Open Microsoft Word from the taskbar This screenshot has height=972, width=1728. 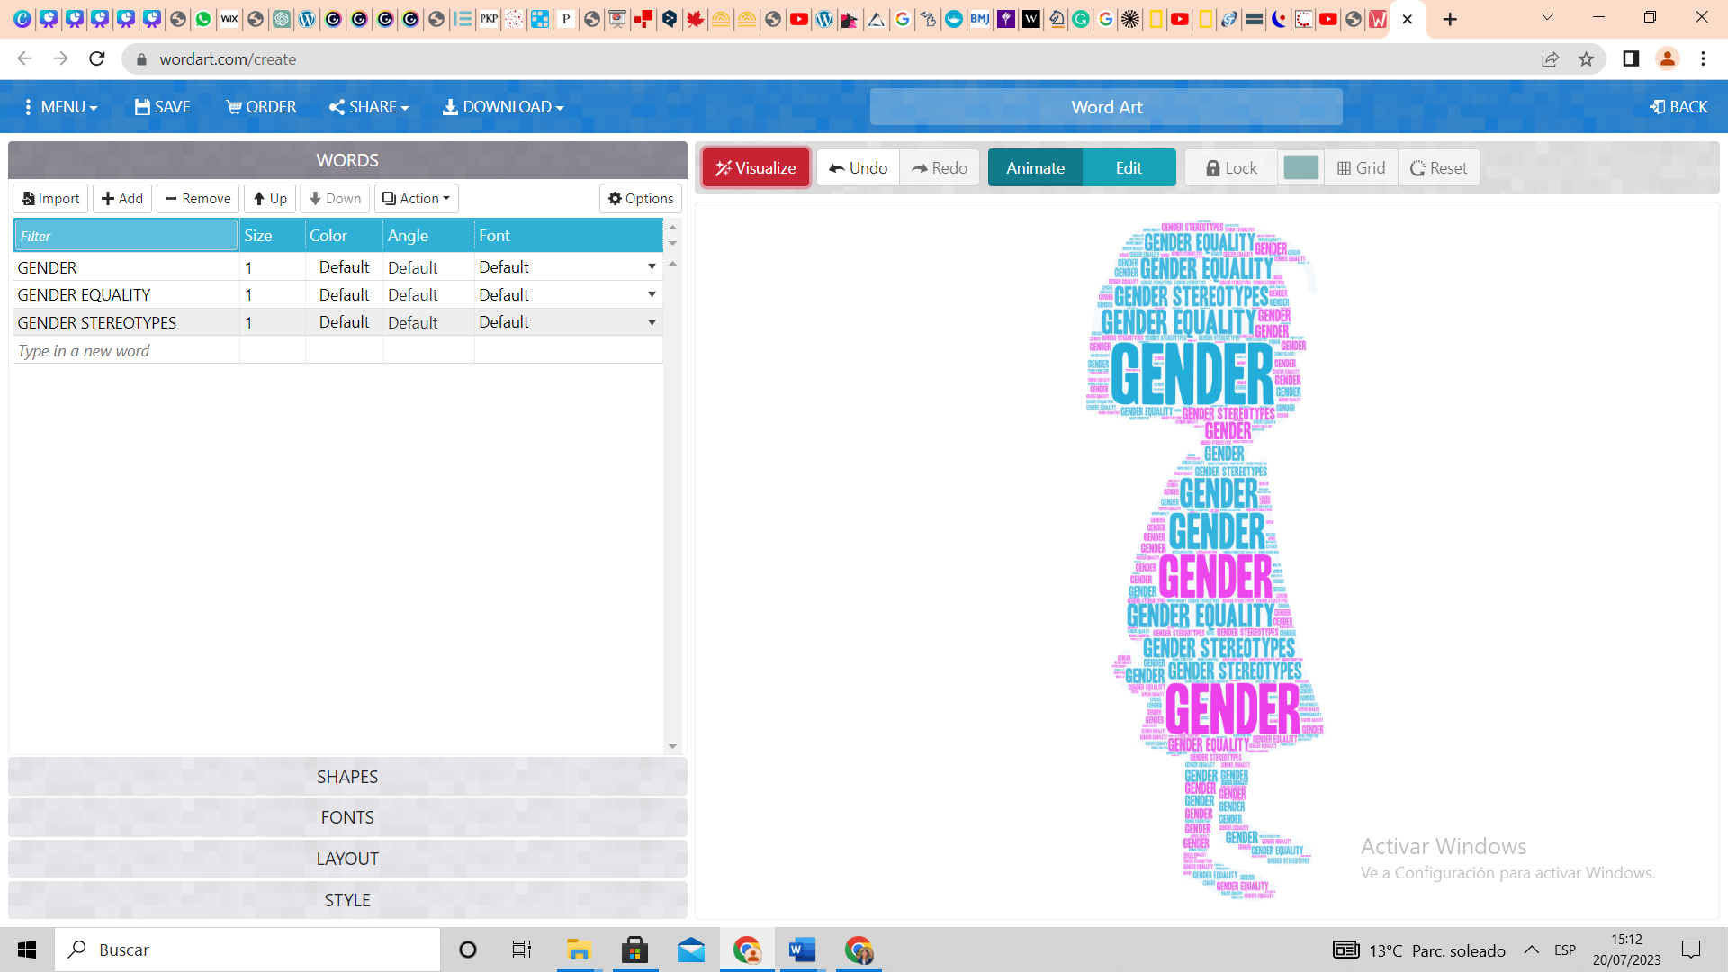pyautogui.click(x=801, y=949)
